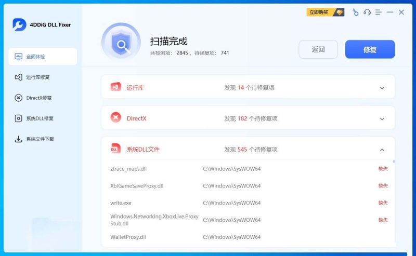Select the ztrace_maps.dll row
The width and height of the screenshot is (416, 256).
(249, 169)
